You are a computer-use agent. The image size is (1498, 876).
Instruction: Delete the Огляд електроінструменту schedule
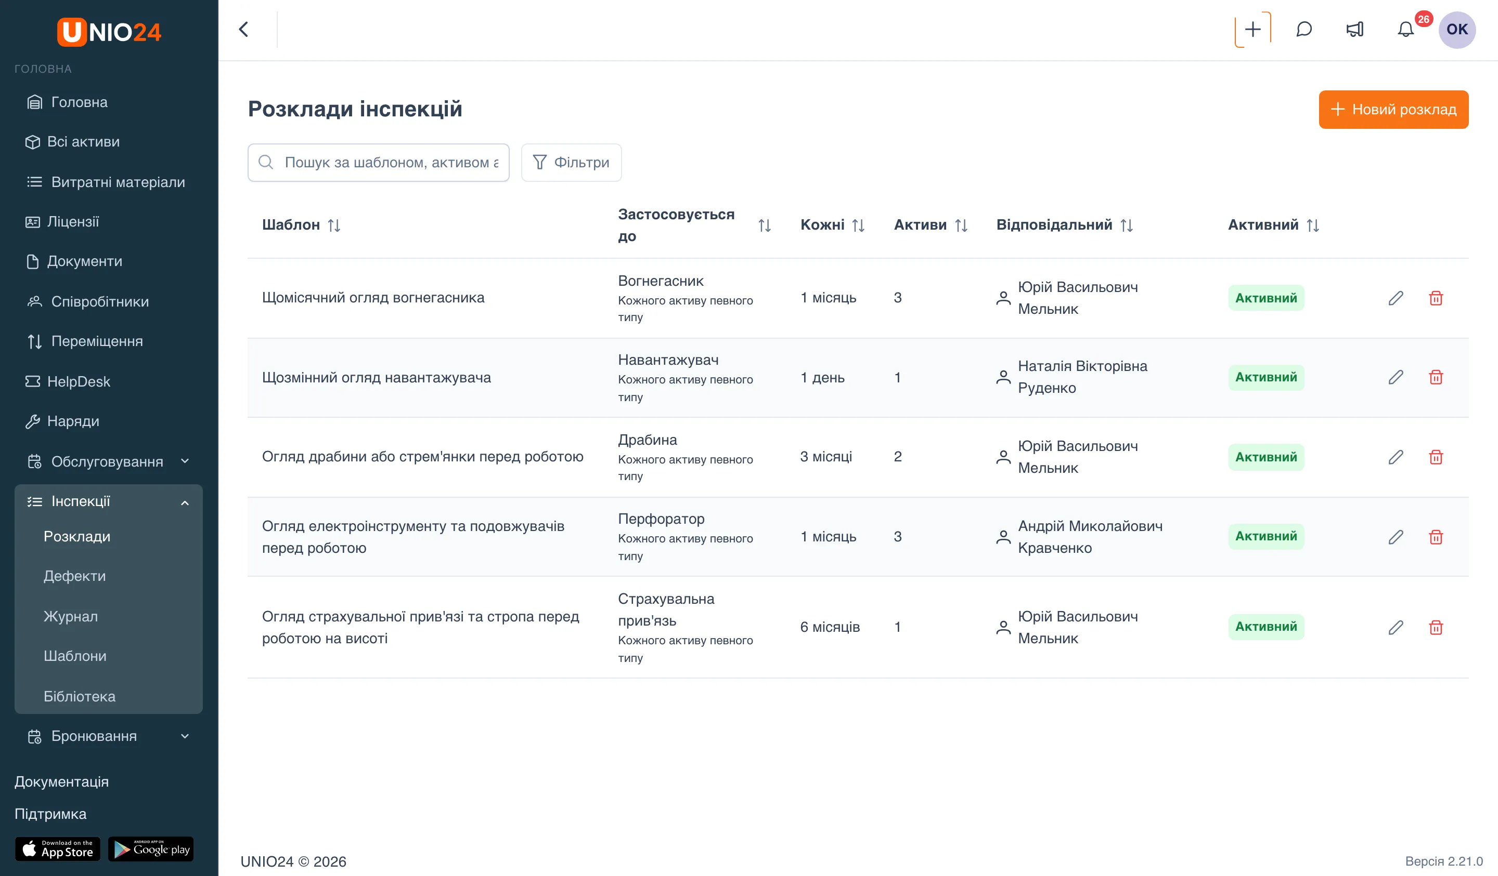pos(1436,537)
